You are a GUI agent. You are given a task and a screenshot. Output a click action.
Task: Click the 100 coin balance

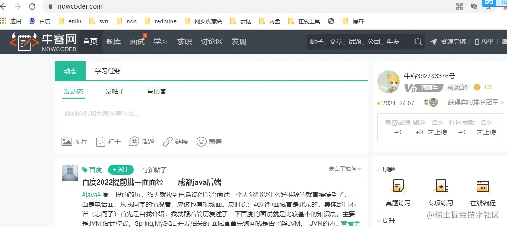tap(483, 87)
